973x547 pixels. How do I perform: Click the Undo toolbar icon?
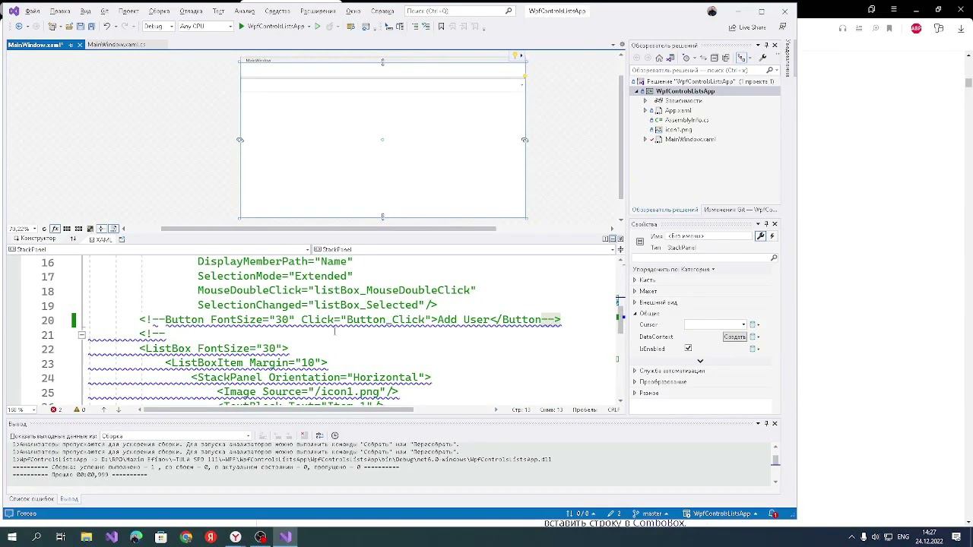[x=106, y=27]
